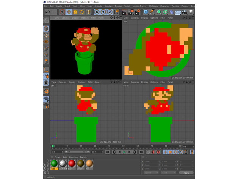The image size is (238, 179).
Task: Click the Apply button in coordinates panel
Action: [x=186, y=173]
